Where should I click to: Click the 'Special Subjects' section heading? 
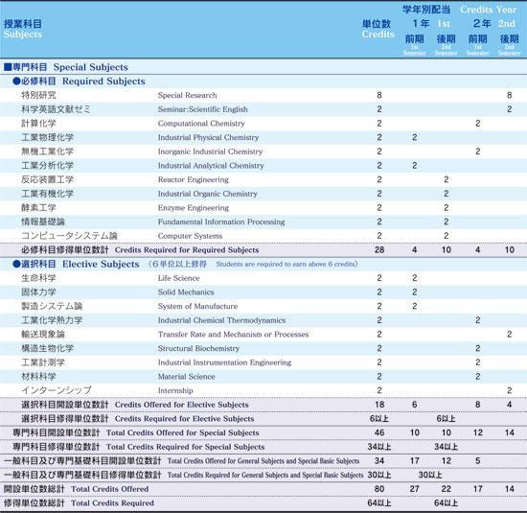91,67
